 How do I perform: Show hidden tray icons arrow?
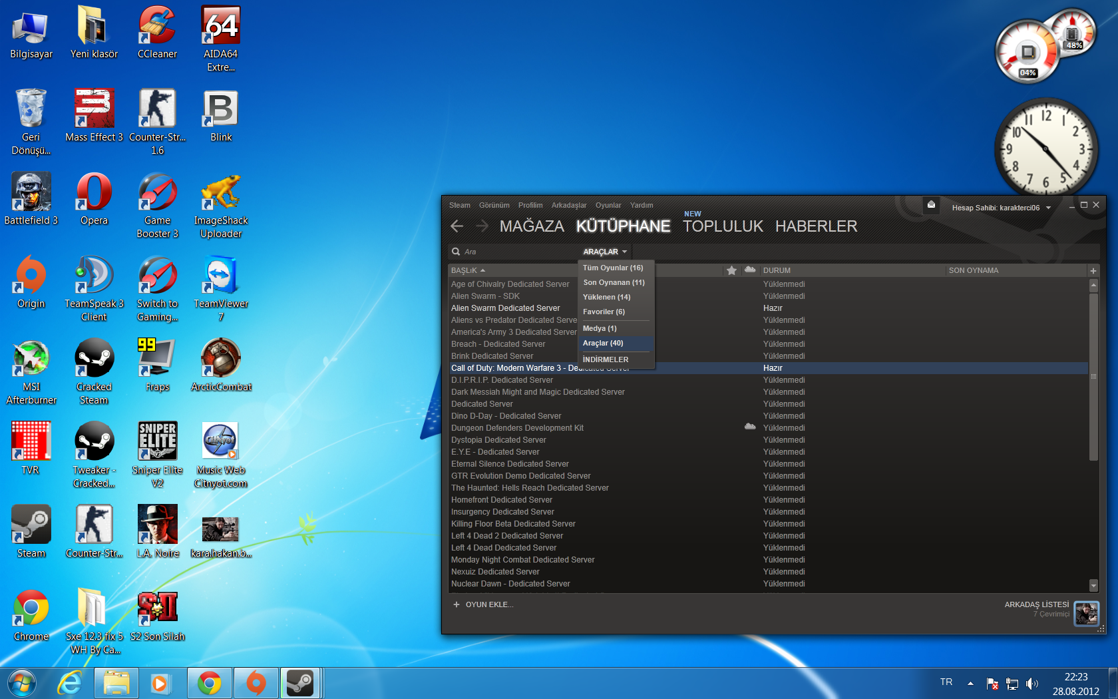(x=970, y=683)
